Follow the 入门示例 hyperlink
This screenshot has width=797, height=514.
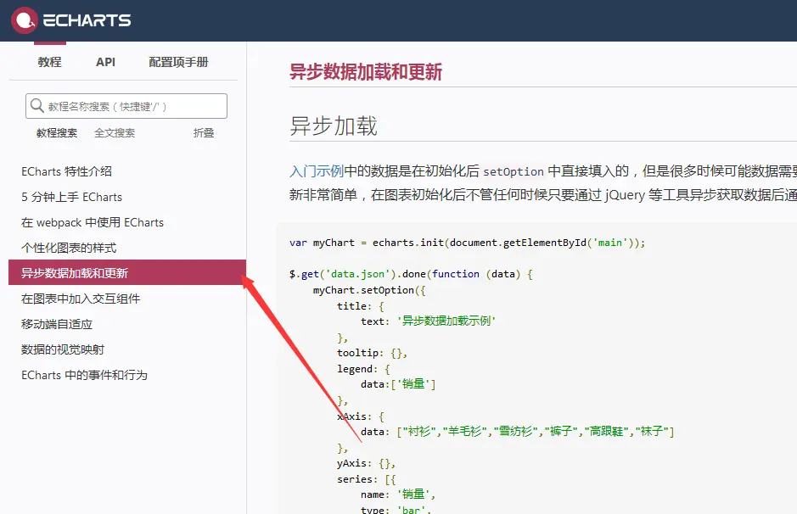pyautogui.click(x=317, y=171)
